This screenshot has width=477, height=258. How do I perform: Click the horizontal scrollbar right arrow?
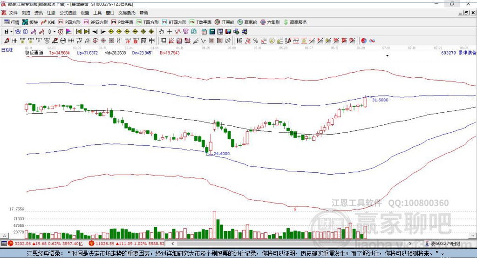click(410, 244)
